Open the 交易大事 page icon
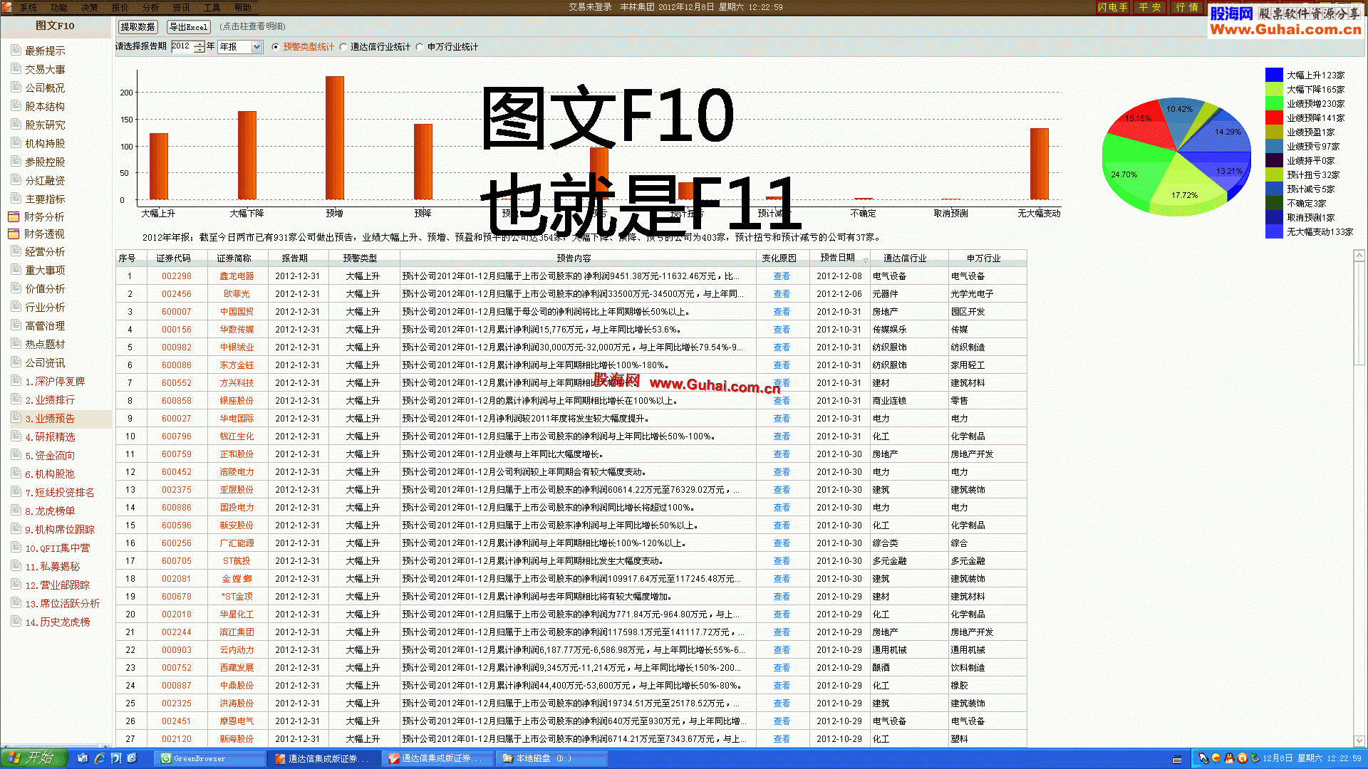 16,68
